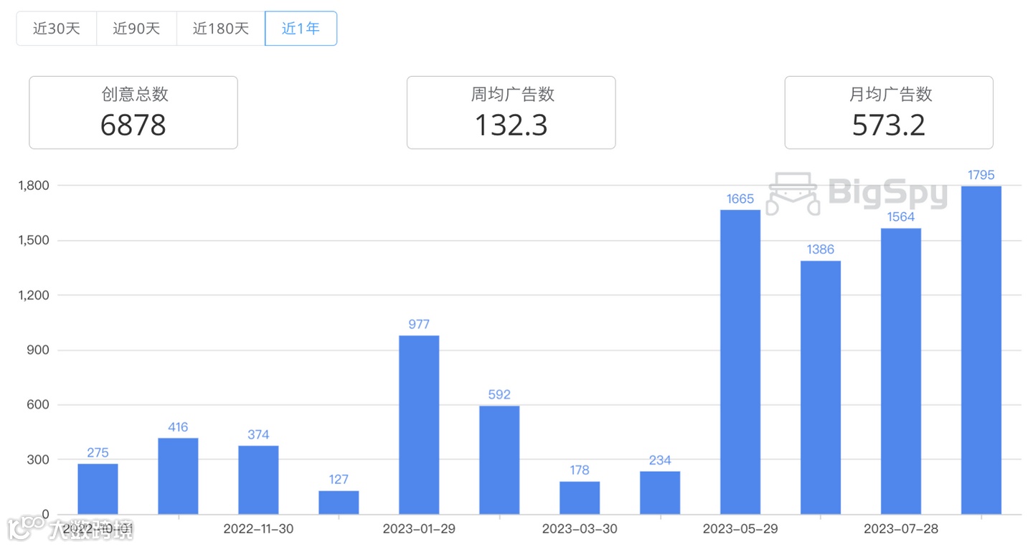Click the 周均广告数 132.3 summary card
Viewport: 1033px width, 547px height.
coord(511,113)
